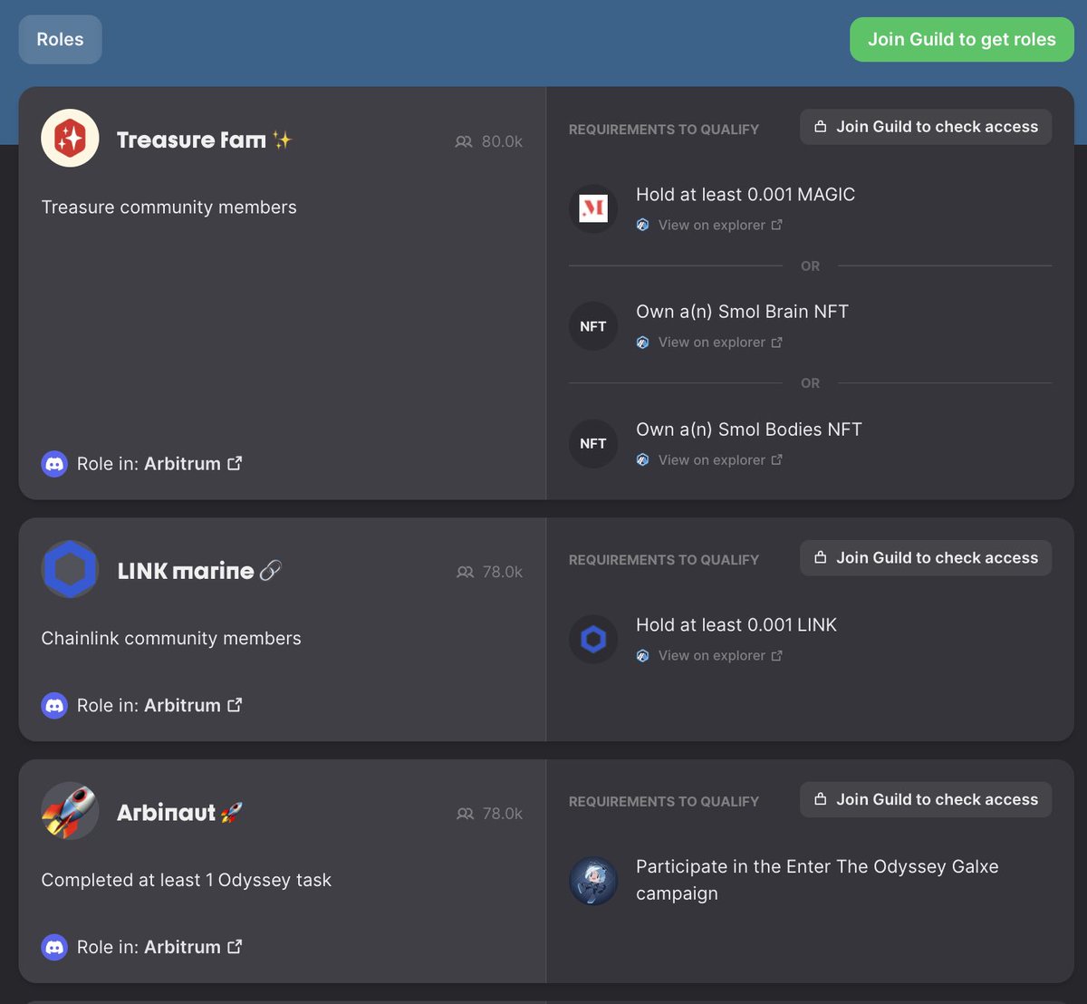The image size is (1087, 1004).
Task: Click Discord icon in Arbinaut card
Action: click(x=54, y=947)
